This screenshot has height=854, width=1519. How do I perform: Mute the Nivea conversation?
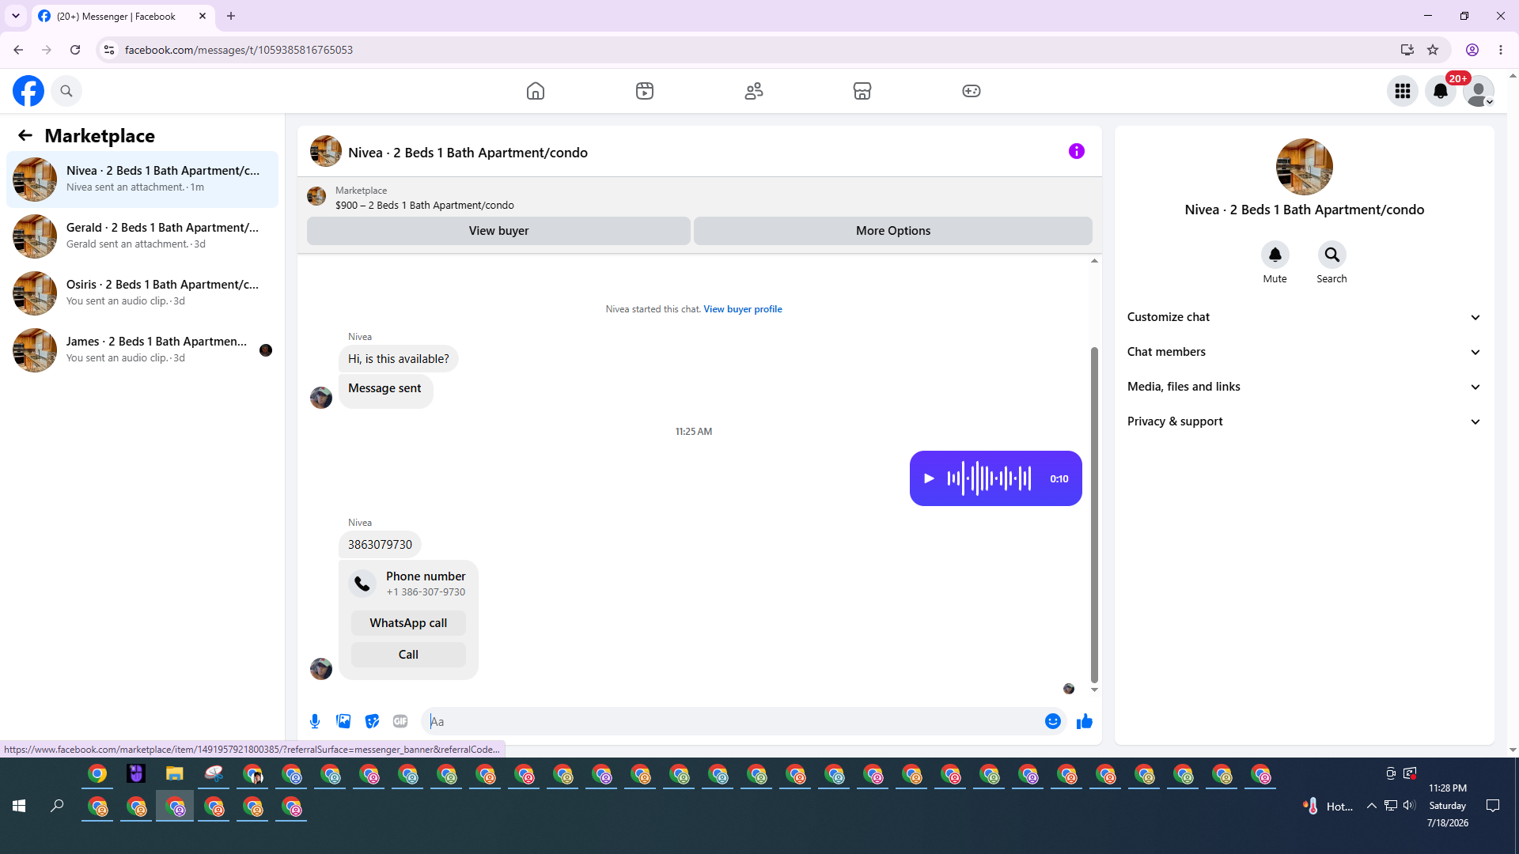[x=1275, y=255]
